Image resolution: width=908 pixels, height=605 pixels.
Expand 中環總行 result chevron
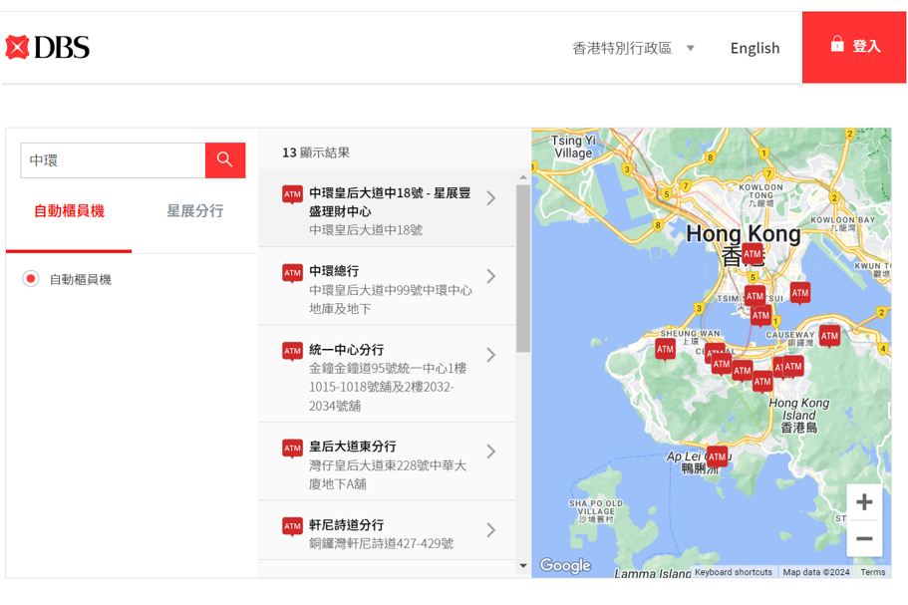pos(490,276)
